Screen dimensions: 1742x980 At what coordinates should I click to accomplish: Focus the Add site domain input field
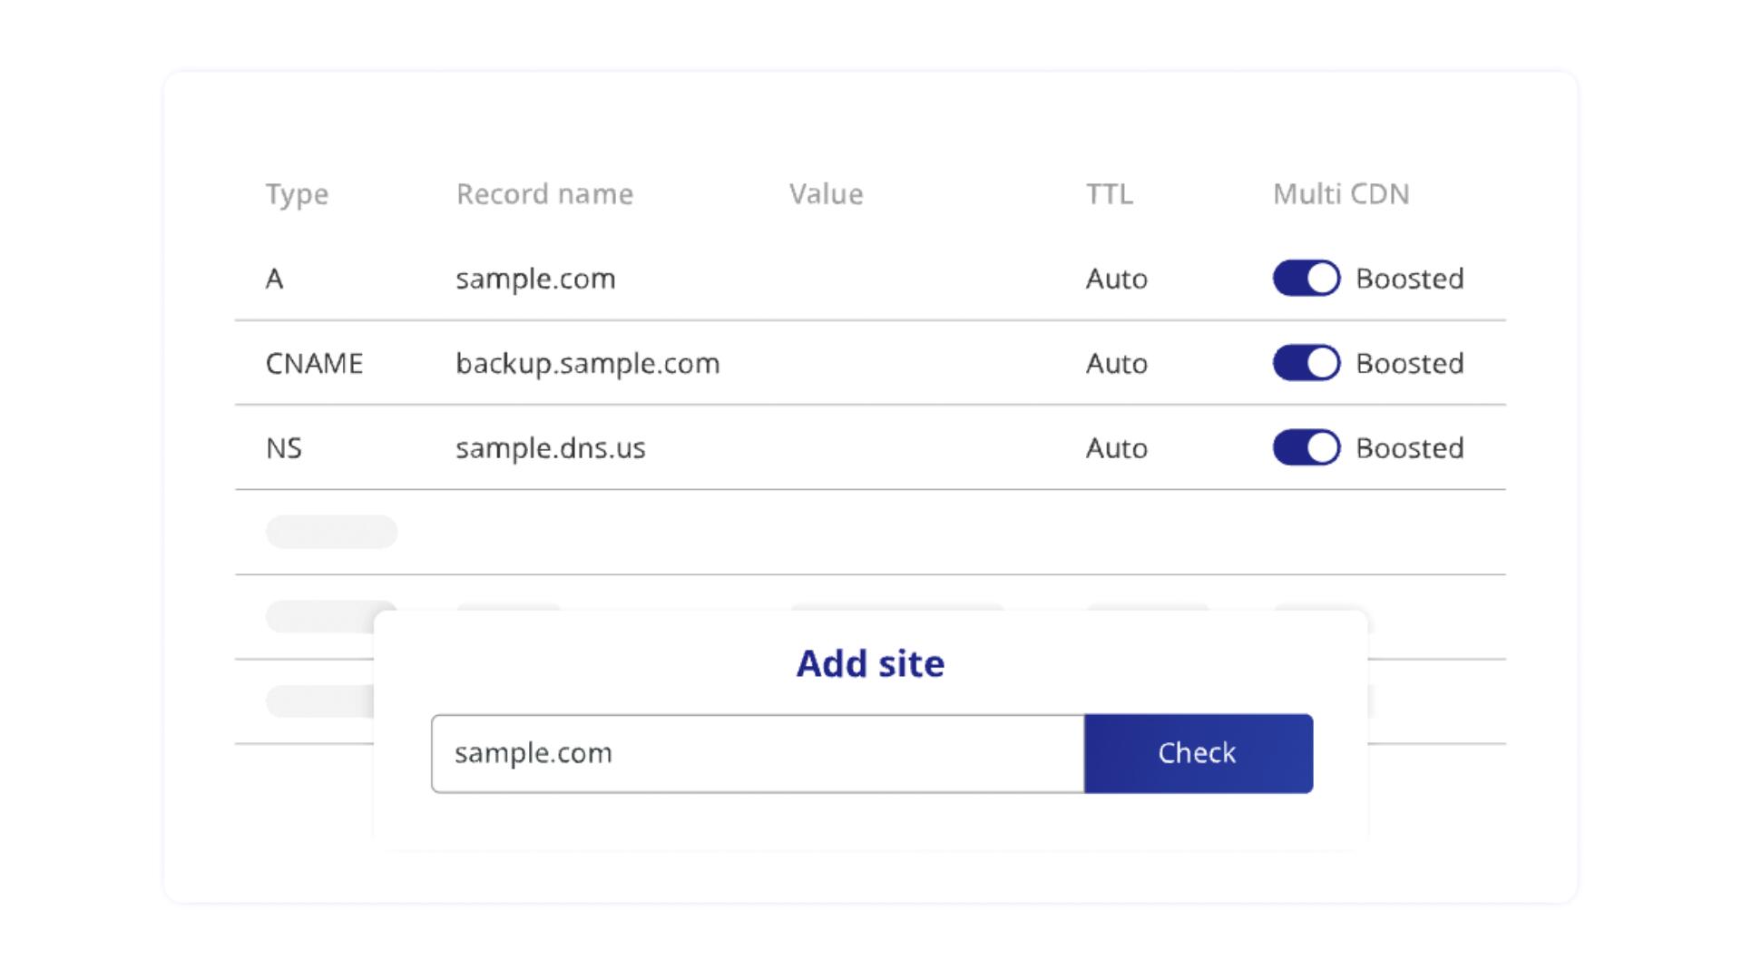758,753
